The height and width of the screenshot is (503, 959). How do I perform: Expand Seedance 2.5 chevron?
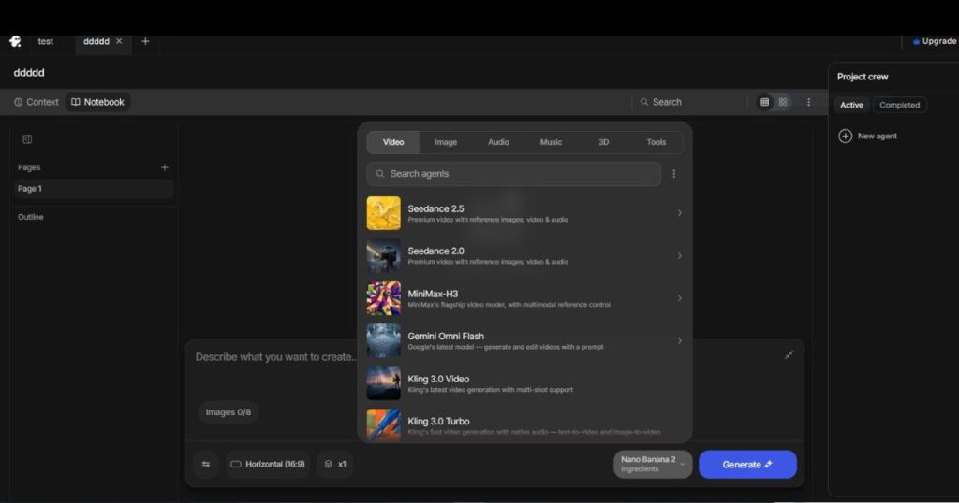680,213
